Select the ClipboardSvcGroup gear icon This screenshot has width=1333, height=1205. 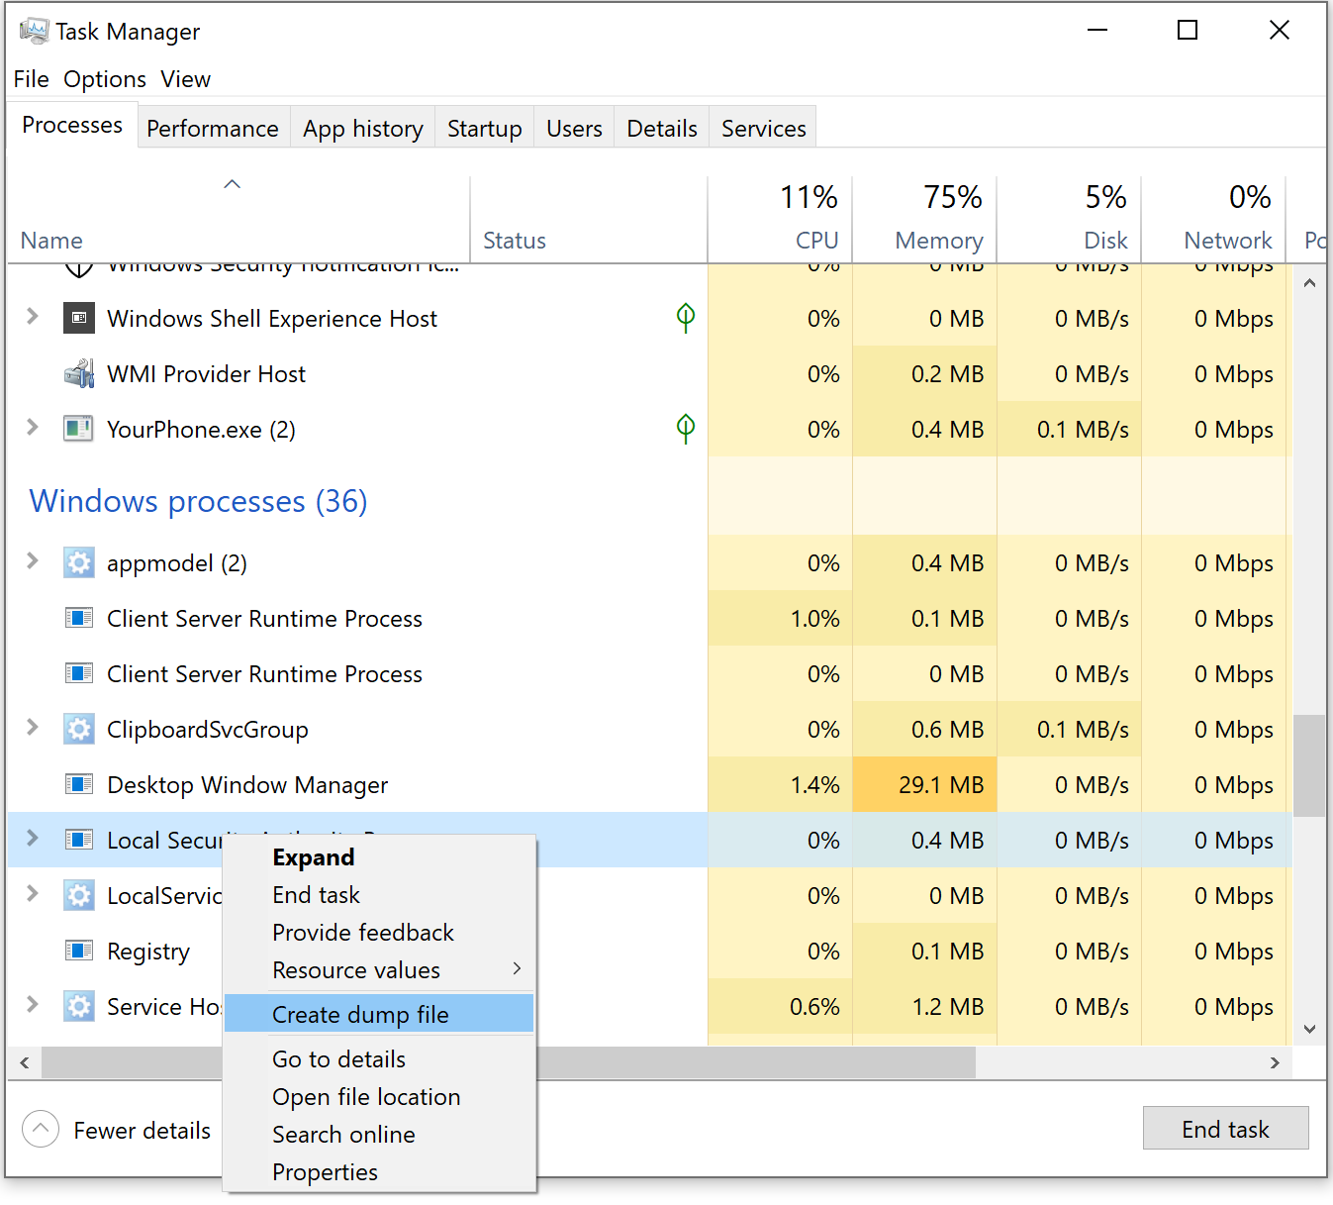(79, 729)
